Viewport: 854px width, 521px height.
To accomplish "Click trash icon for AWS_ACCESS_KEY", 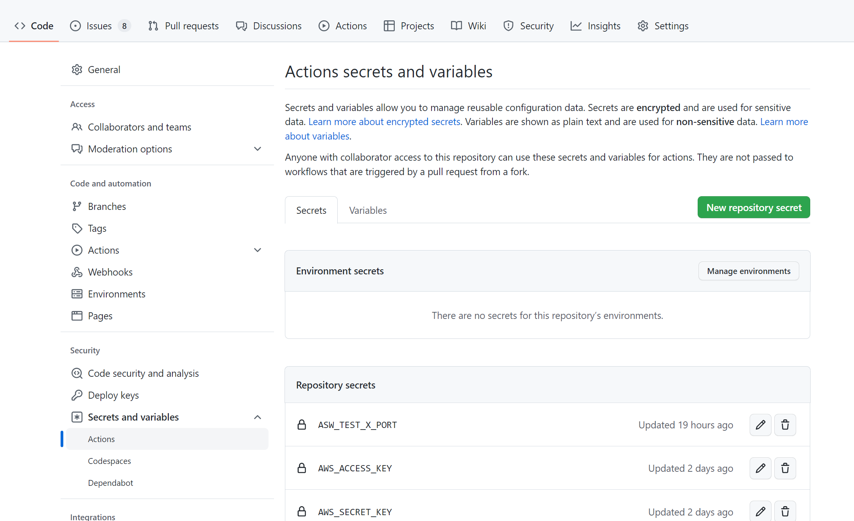I will coord(785,468).
